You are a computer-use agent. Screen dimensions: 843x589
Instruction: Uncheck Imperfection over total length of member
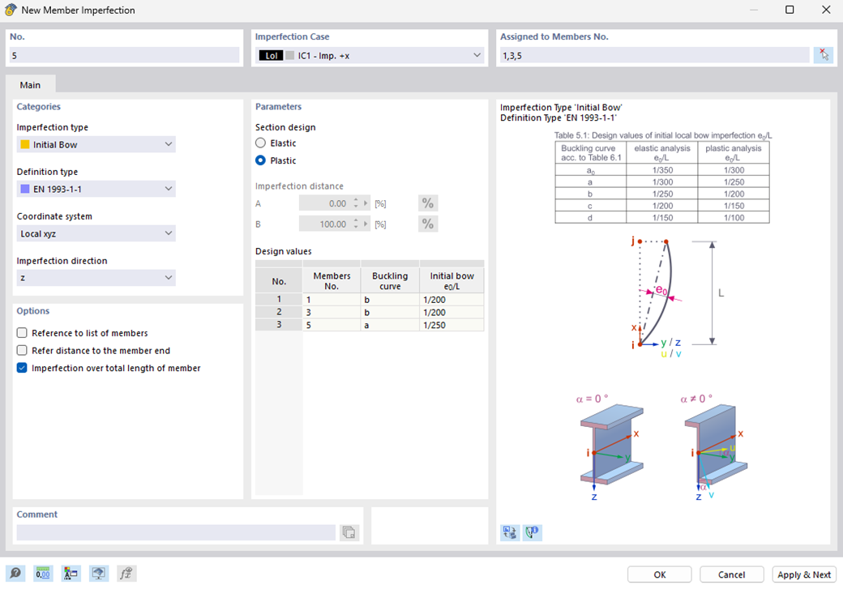tap(20, 367)
